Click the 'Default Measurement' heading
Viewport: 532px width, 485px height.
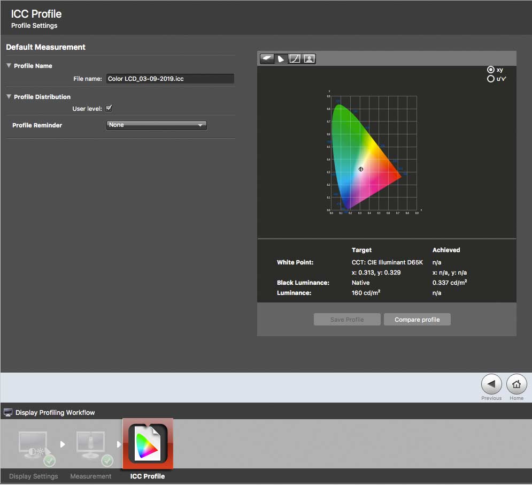coord(45,47)
